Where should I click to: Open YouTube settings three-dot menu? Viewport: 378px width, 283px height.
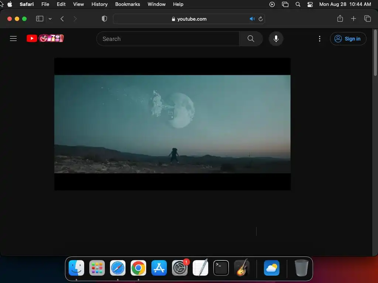pos(320,39)
